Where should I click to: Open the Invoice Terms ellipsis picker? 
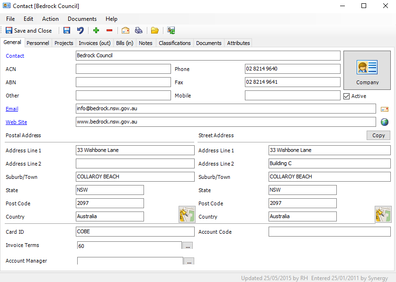(188, 246)
